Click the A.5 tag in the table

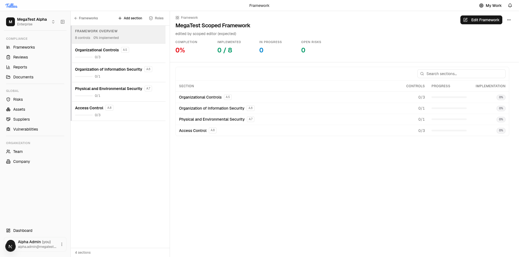tap(228, 97)
